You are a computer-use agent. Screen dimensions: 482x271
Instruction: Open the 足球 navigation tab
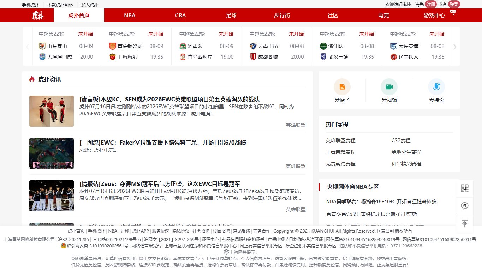point(231,15)
